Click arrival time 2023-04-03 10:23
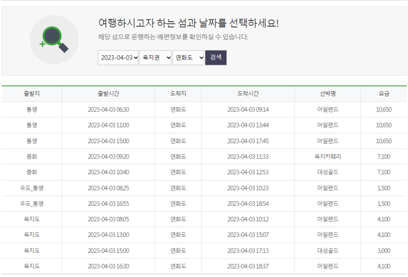Screen dimensions: 408x277 pyautogui.click(x=248, y=188)
